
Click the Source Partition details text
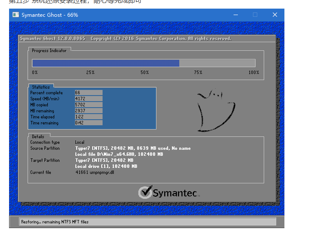[x=133, y=148]
